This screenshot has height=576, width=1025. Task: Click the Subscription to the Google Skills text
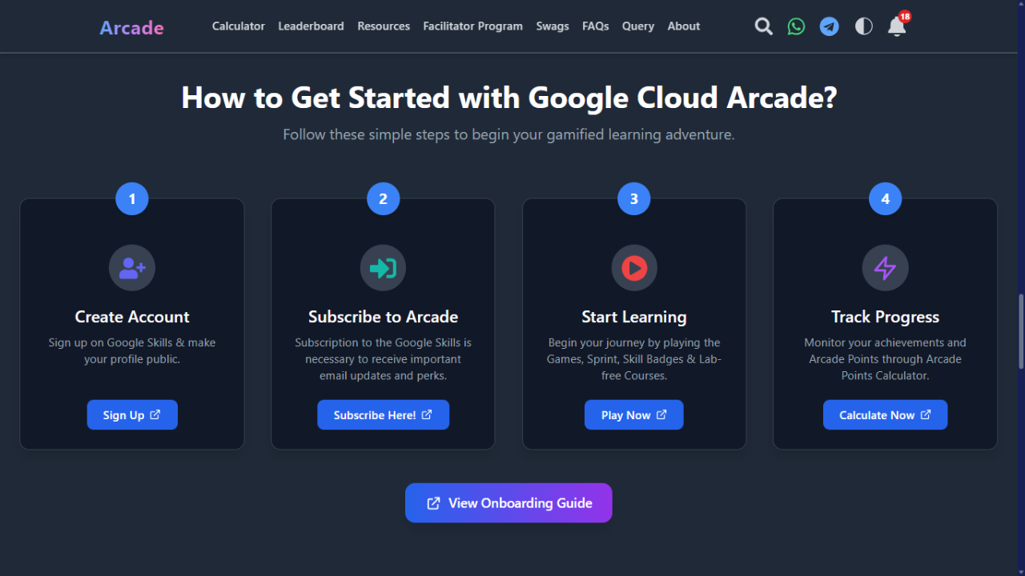pos(383,358)
